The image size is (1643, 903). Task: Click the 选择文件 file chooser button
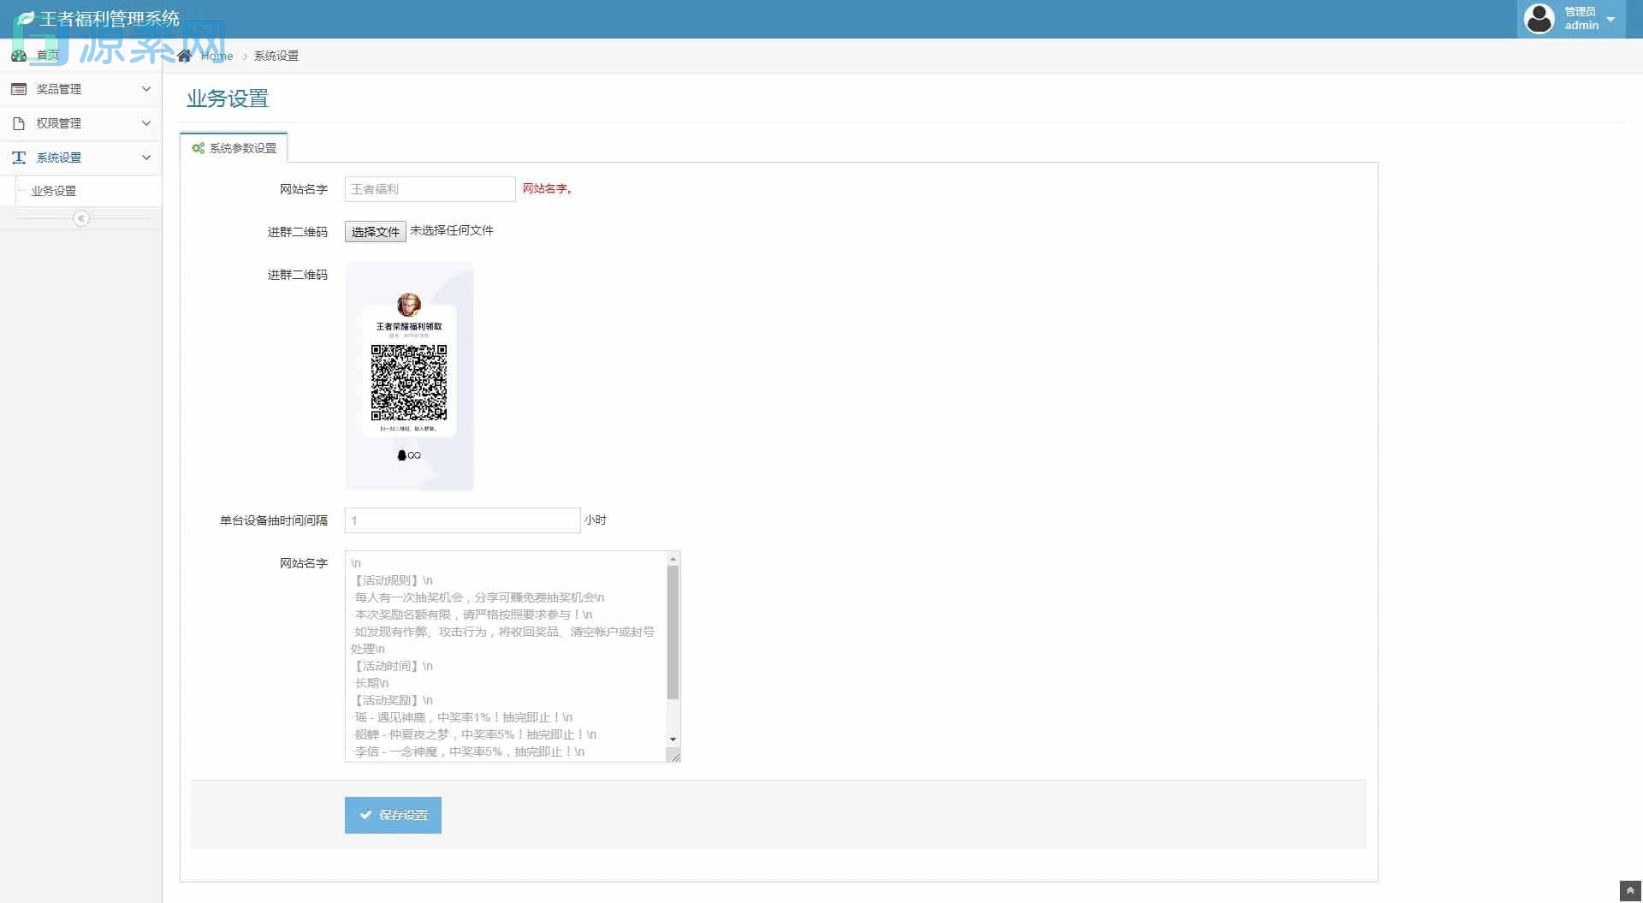tap(375, 232)
